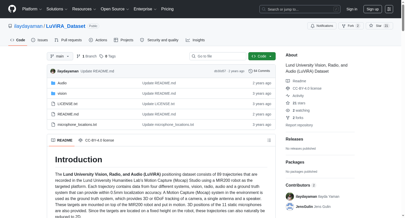Open the microphone_locations.txt file
405x218 pixels.
click(77, 125)
